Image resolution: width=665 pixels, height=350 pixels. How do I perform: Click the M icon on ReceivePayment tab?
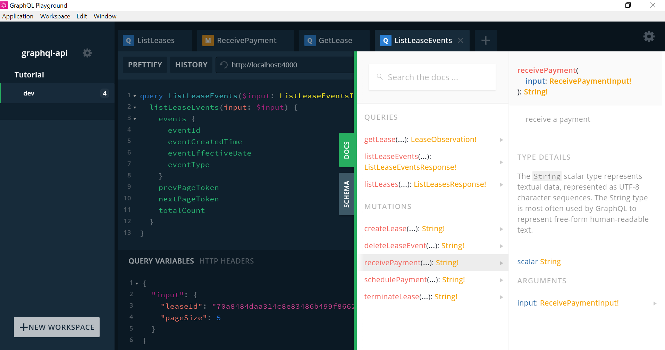pyautogui.click(x=208, y=41)
